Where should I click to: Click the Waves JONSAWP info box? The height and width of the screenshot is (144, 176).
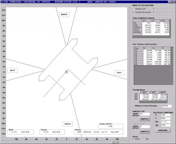tap(98, 132)
